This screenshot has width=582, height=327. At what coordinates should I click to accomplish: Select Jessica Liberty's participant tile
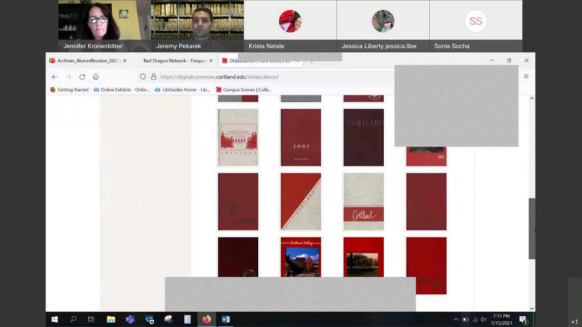click(383, 26)
